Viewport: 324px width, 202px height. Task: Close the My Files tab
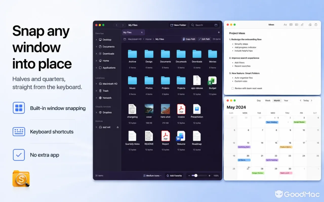click(142, 32)
